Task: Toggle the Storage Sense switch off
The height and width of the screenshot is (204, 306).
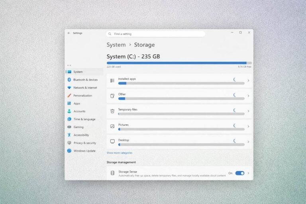Action: coord(239,173)
